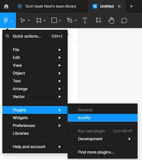Screen dimensions: 142x160
Task: Expand the Frame tool dropdown chevron
Action: pyautogui.click(x=44, y=20)
